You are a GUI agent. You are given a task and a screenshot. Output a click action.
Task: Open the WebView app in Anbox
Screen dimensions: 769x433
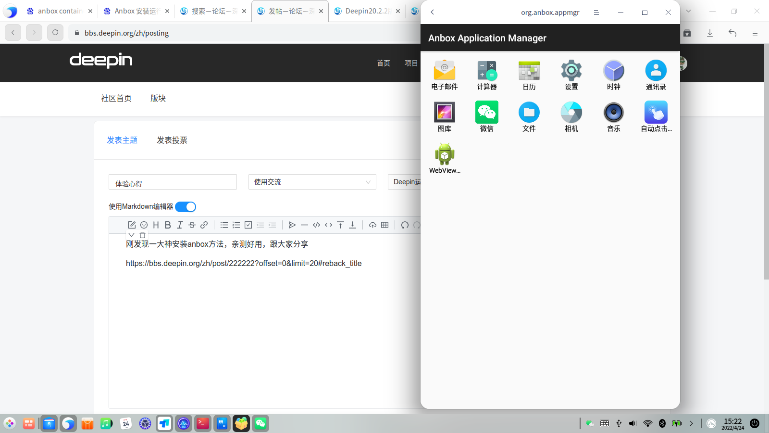tap(445, 158)
